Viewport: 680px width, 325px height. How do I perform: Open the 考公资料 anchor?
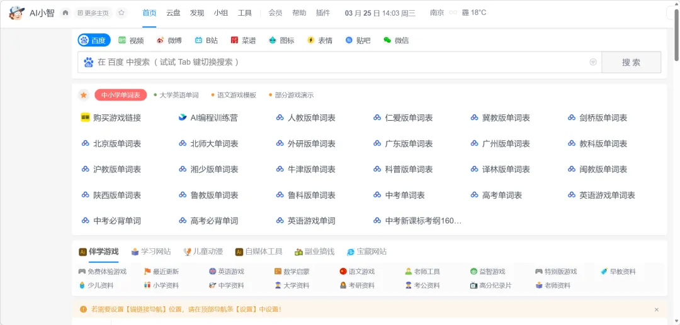coord(422,285)
